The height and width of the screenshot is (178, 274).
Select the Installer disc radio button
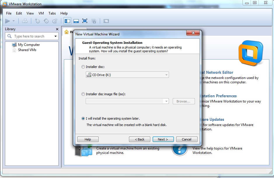[83, 67]
